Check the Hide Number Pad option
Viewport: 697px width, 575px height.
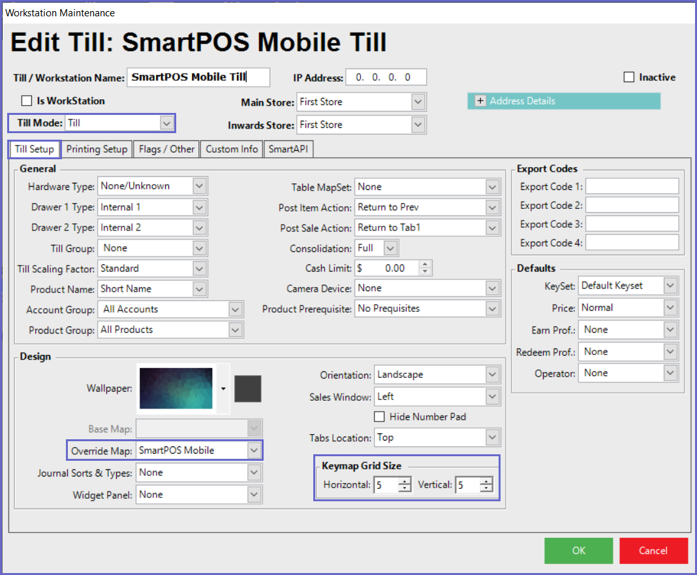[379, 416]
